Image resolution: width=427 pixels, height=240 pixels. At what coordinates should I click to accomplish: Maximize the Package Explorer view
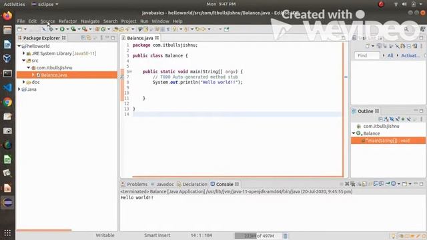point(113,38)
